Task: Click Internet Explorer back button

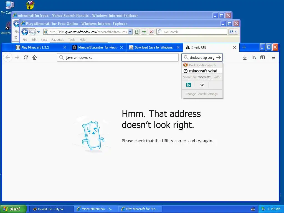Action: 25,32
